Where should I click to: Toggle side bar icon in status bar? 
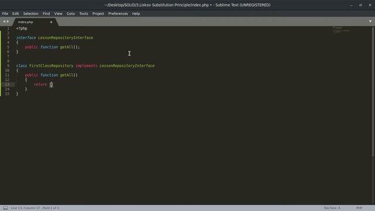[5, 208]
